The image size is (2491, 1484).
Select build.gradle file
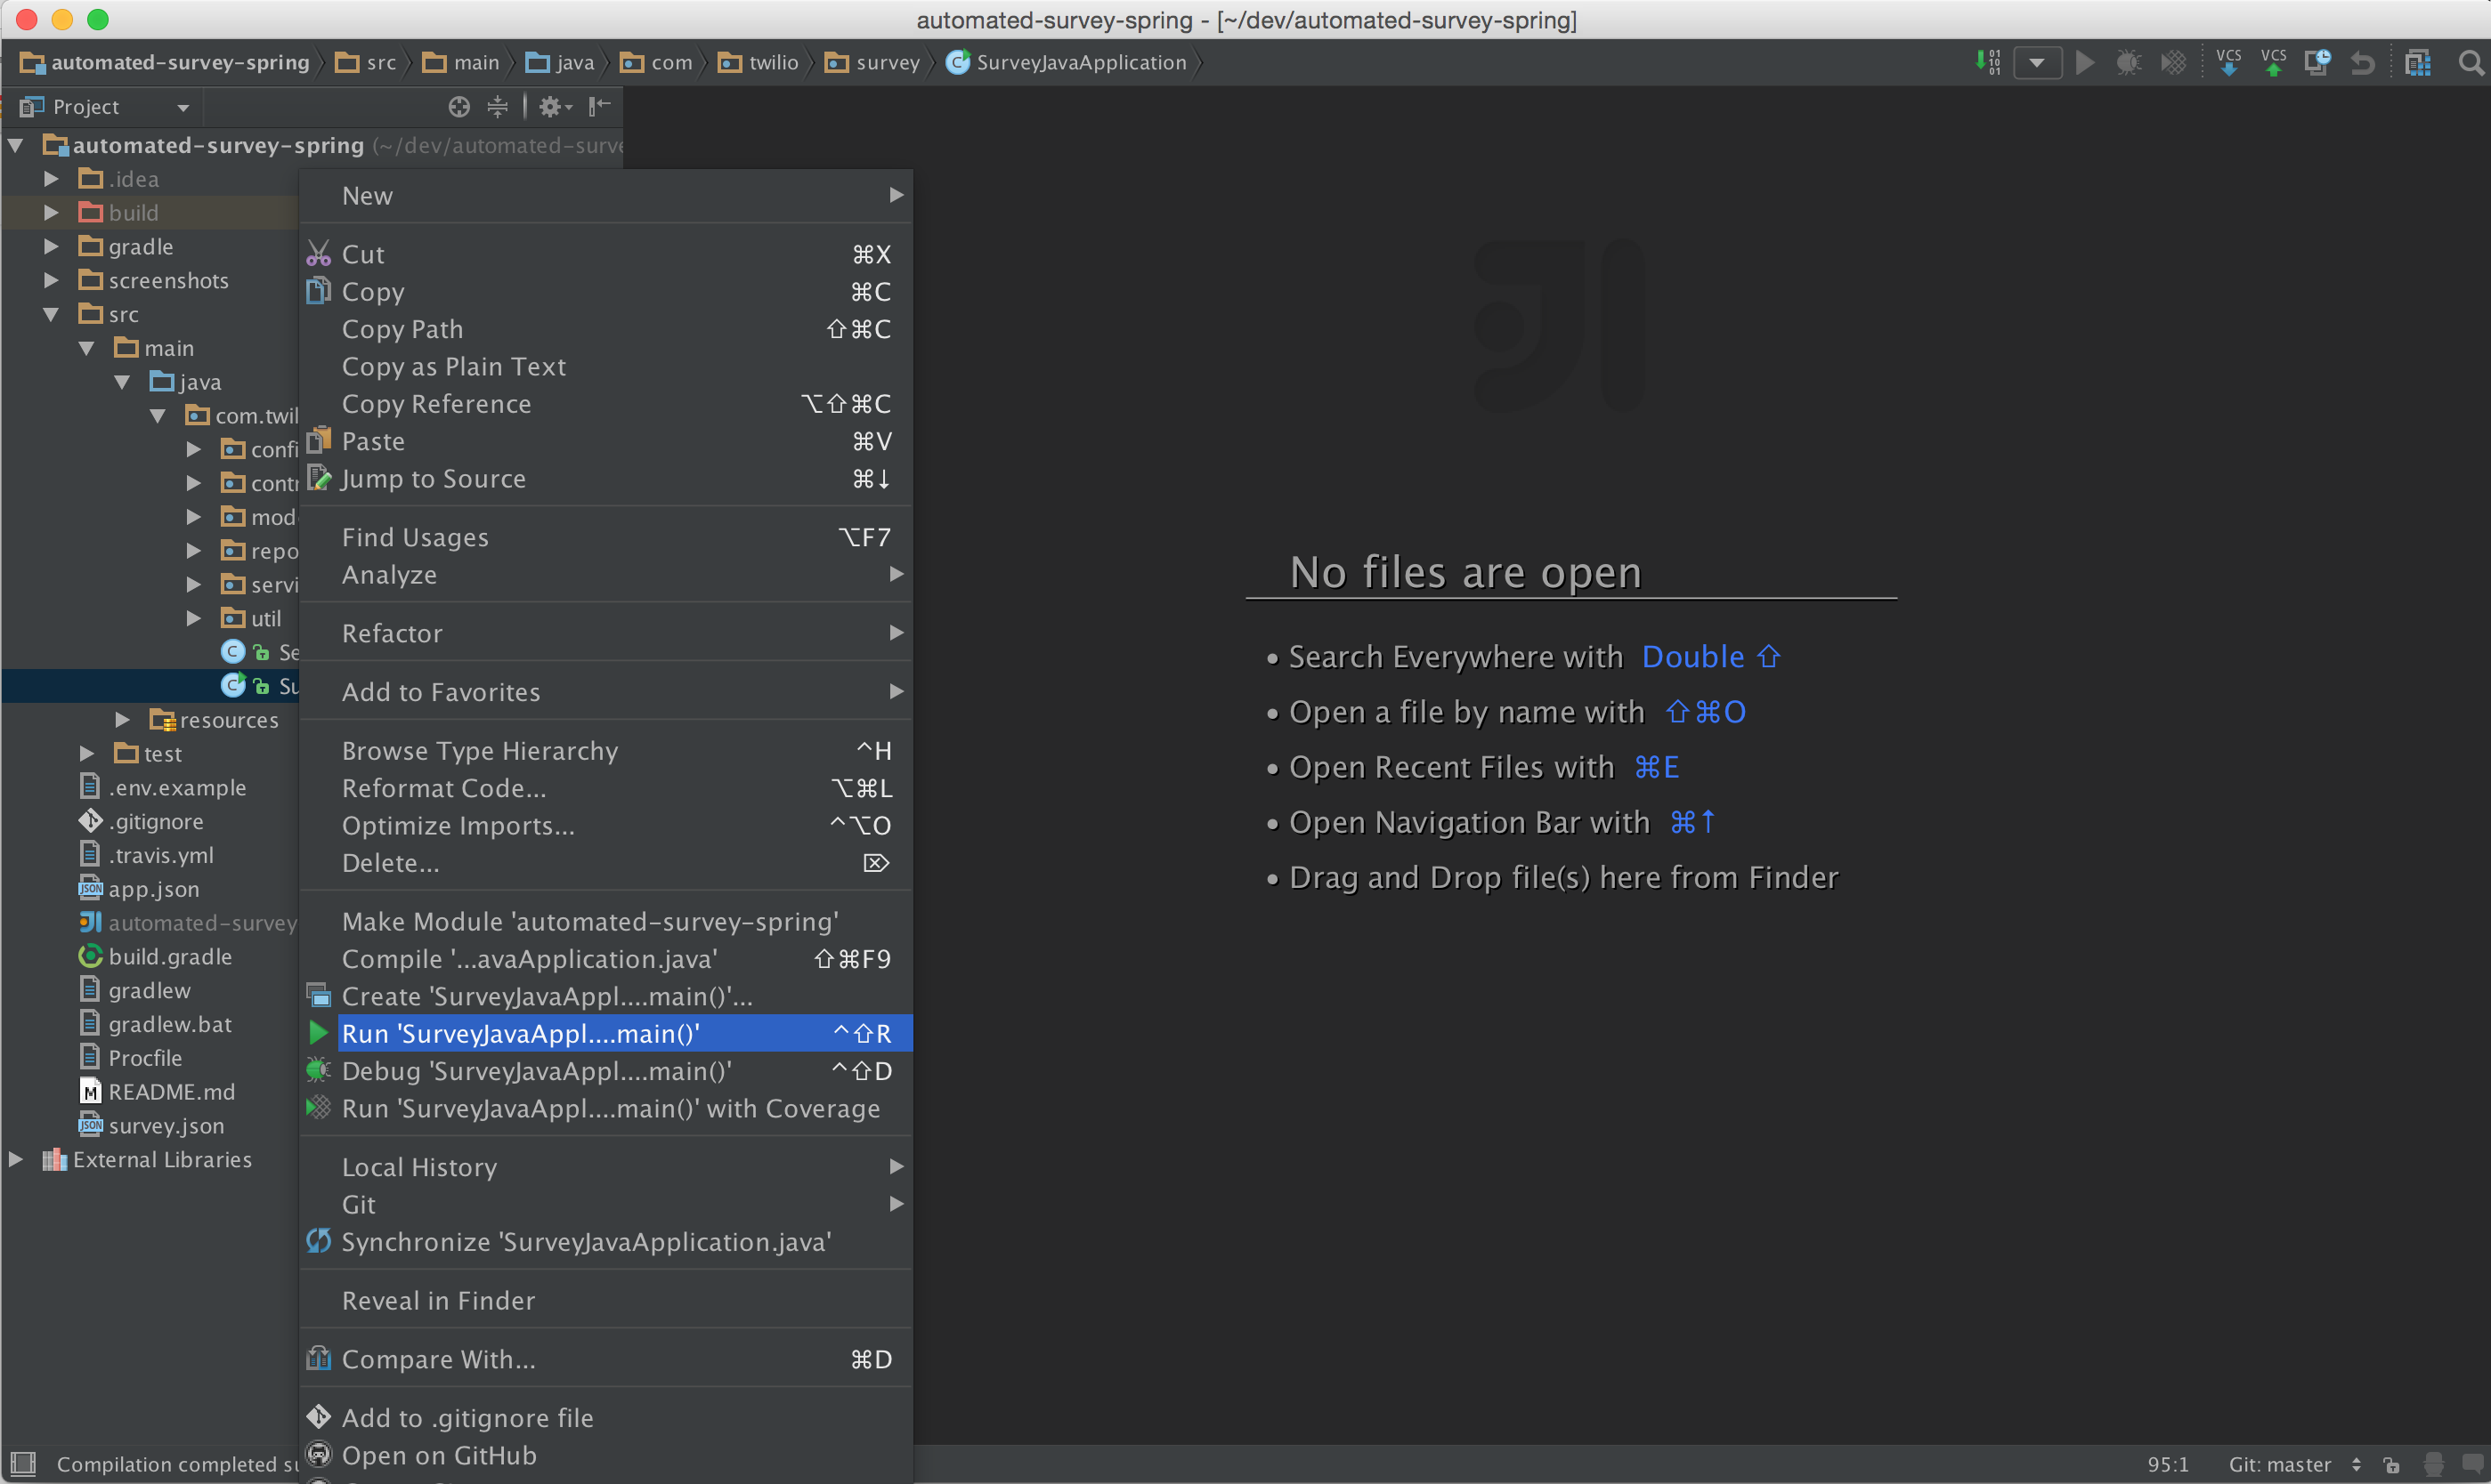(155, 957)
